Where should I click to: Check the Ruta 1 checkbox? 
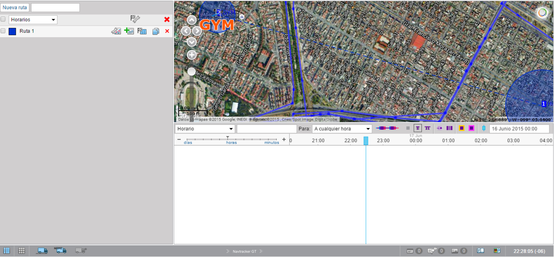tap(3, 31)
